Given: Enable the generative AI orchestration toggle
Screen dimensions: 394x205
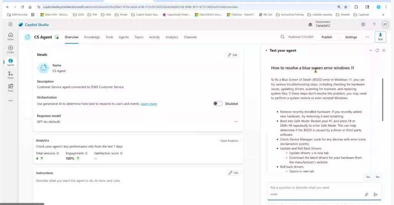Looking at the screenshot, I should click(x=218, y=103).
